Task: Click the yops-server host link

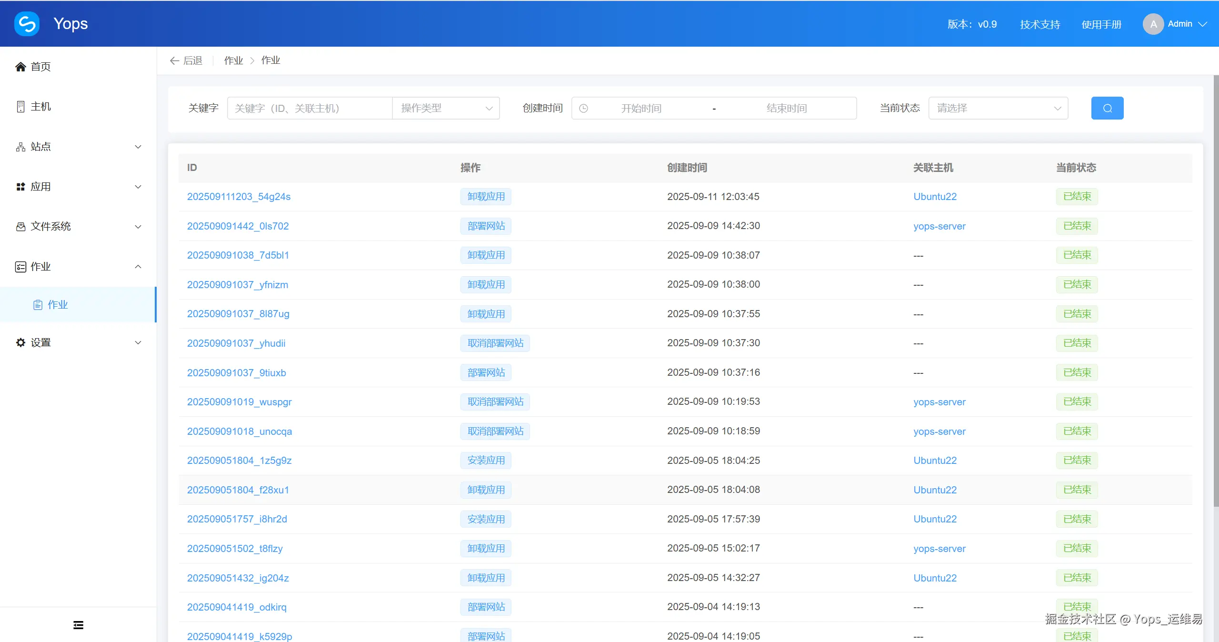Action: pyautogui.click(x=939, y=226)
